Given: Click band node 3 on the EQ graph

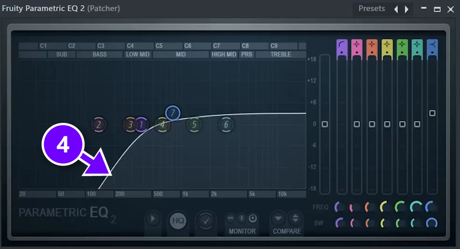Looking at the screenshot, I should click(130, 125).
